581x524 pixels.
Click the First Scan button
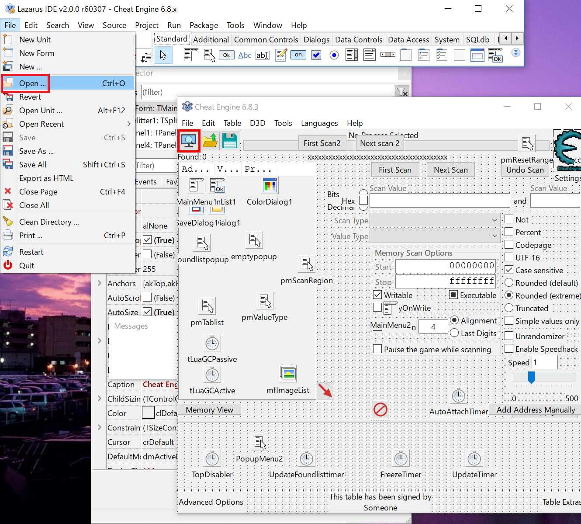point(395,170)
